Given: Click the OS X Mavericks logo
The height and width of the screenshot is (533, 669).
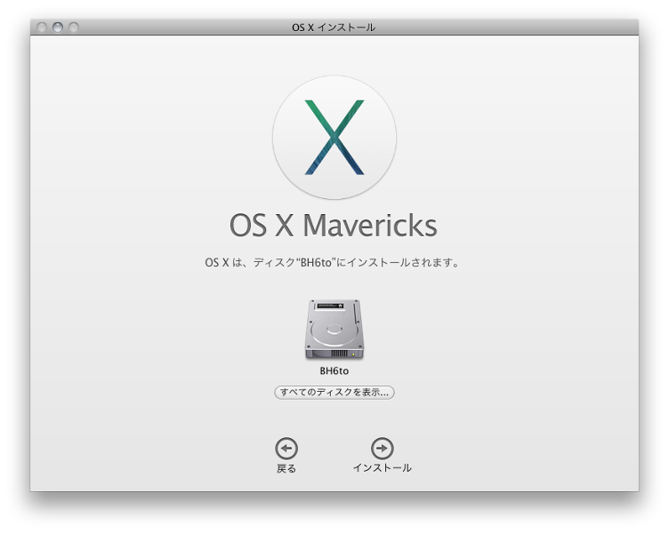Looking at the screenshot, I should (334, 137).
